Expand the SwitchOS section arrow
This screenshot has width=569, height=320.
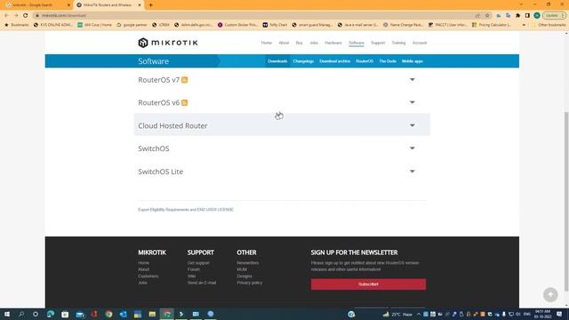(413, 148)
